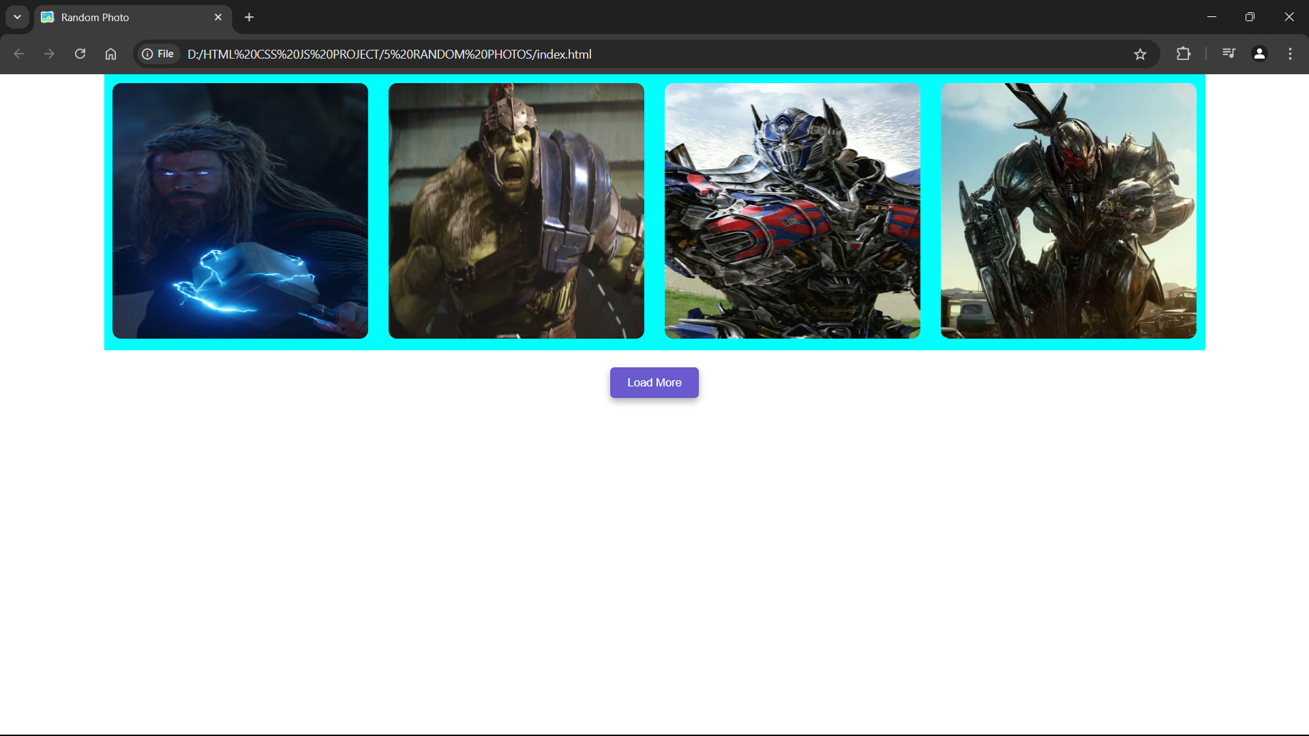The height and width of the screenshot is (736, 1309).
Task: Click the dark Transformer robot photo
Action: click(1068, 211)
